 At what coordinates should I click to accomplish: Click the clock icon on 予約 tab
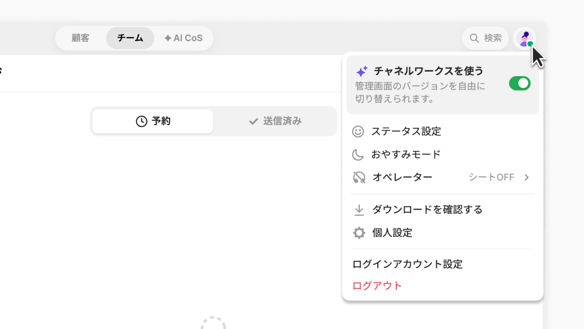click(142, 121)
